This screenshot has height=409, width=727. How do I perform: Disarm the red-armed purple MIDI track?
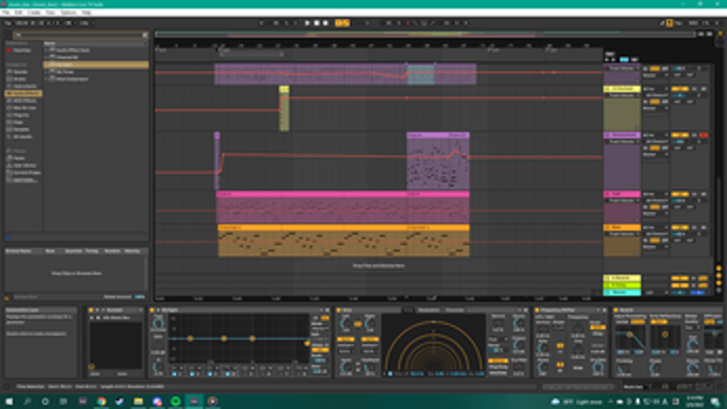[x=704, y=135]
